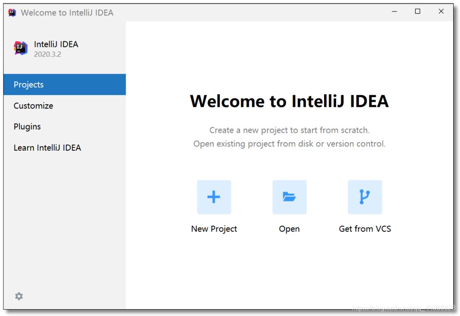This screenshot has height=316, width=460.
Task: Click the IntelliJ IDEA logo in sidebar
Action: [20, 48]
